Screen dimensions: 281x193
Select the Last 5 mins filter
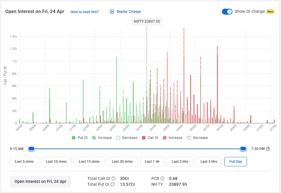[24, 162]
